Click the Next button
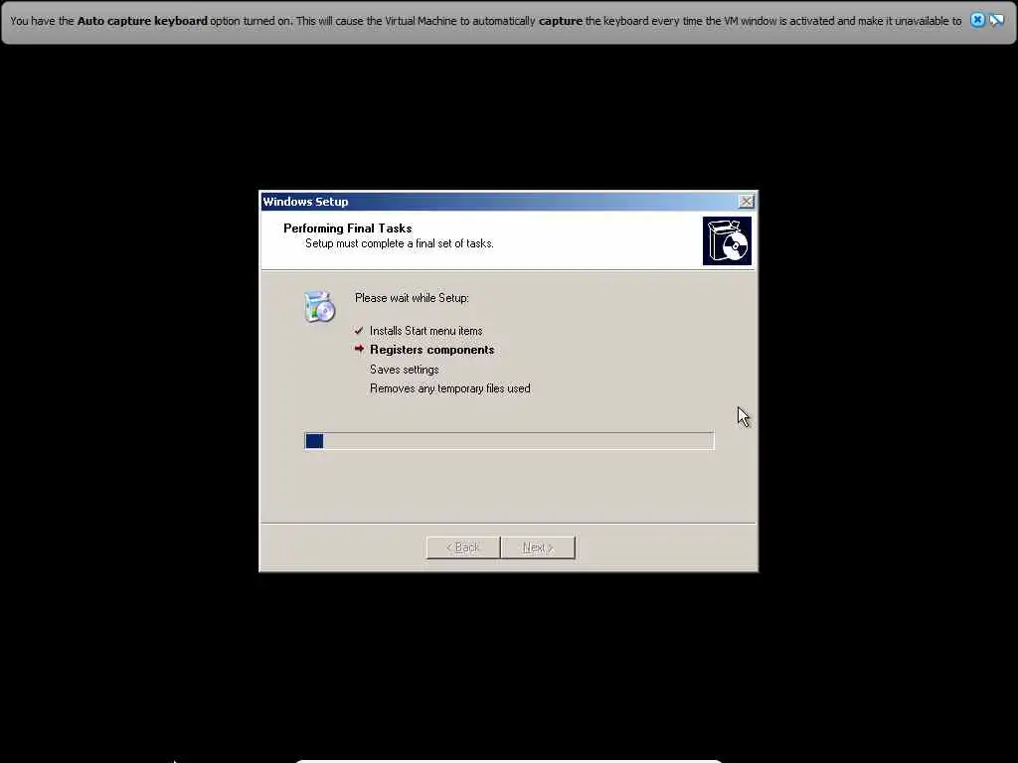 pos(538,547)
